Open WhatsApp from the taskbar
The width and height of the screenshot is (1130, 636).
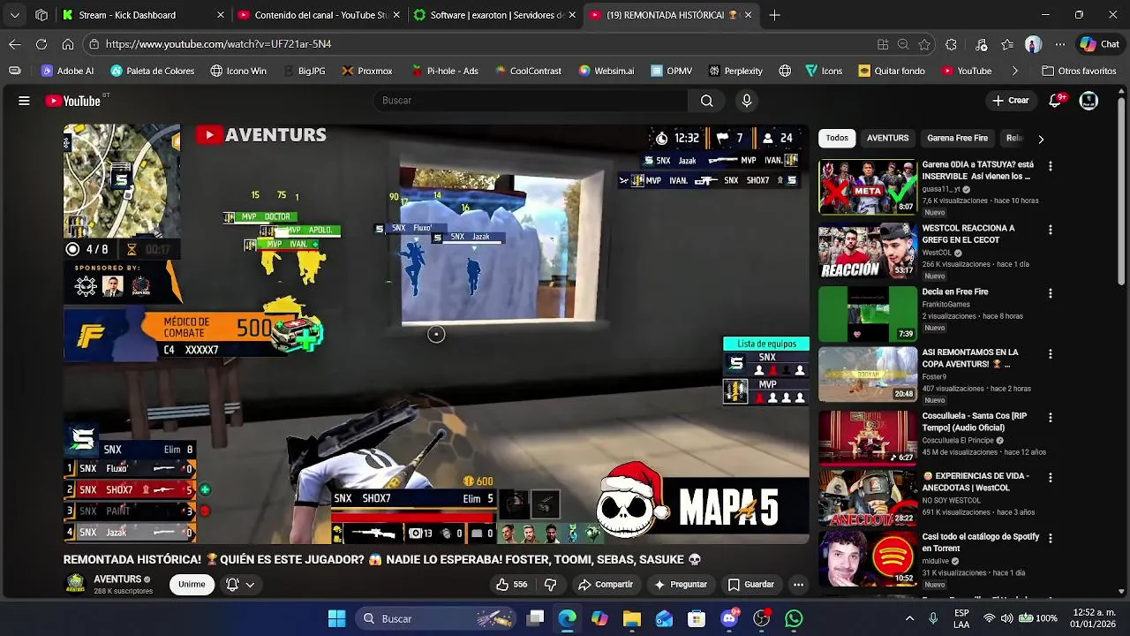point(794,618)
